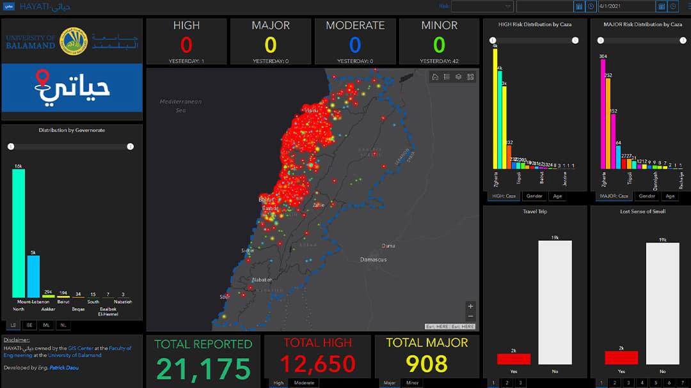
Task: Open the map layers icon
Action: [459, 77]
